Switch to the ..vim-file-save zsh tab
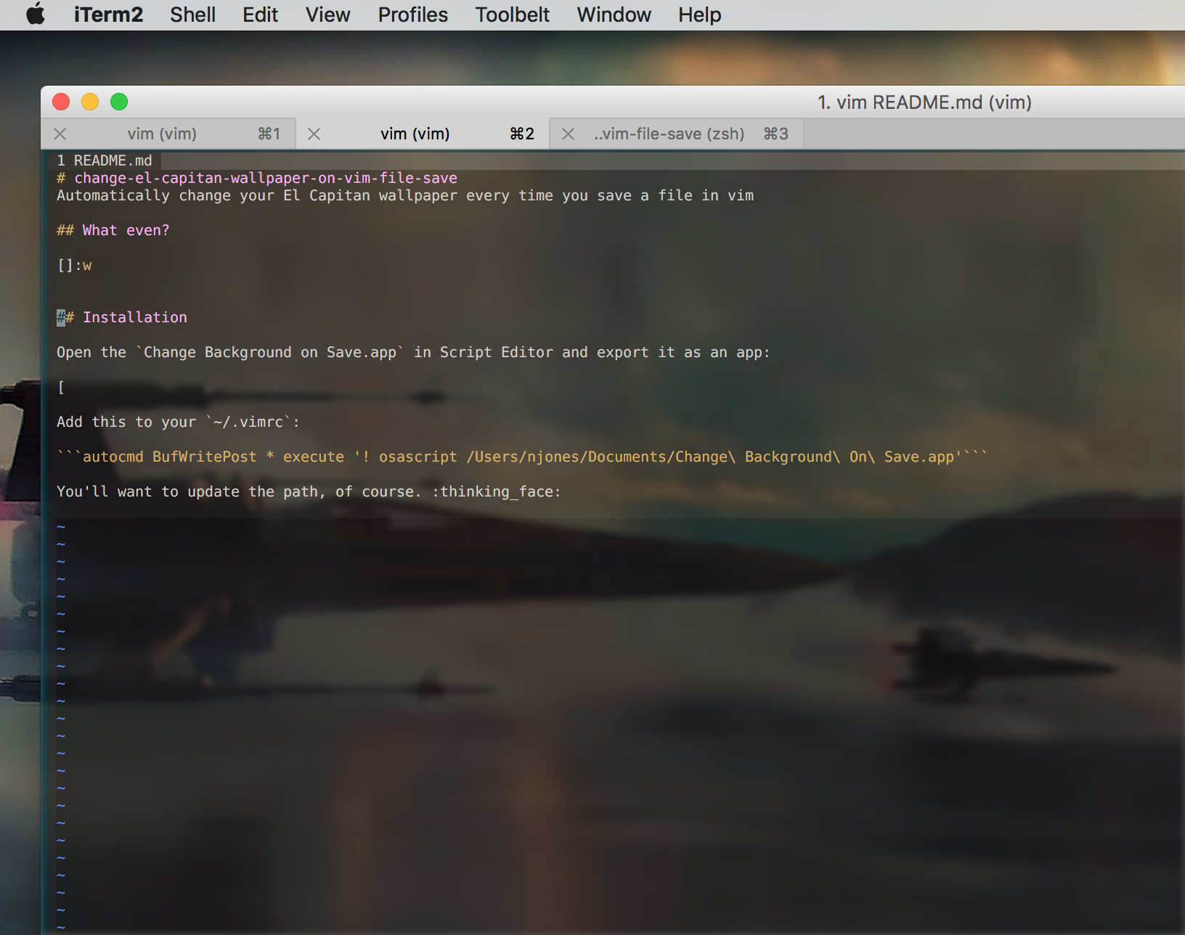Viewport: 1185px width, 935px height. click(x=677, y=134)
